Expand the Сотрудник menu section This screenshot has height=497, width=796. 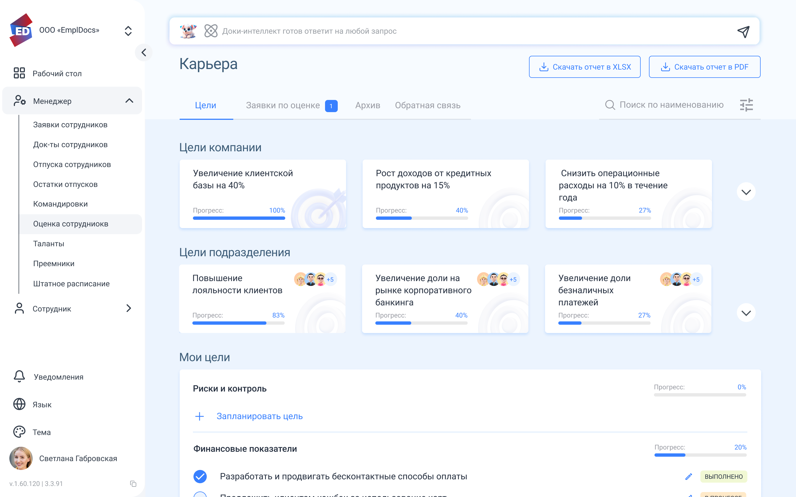pos(129,308)
